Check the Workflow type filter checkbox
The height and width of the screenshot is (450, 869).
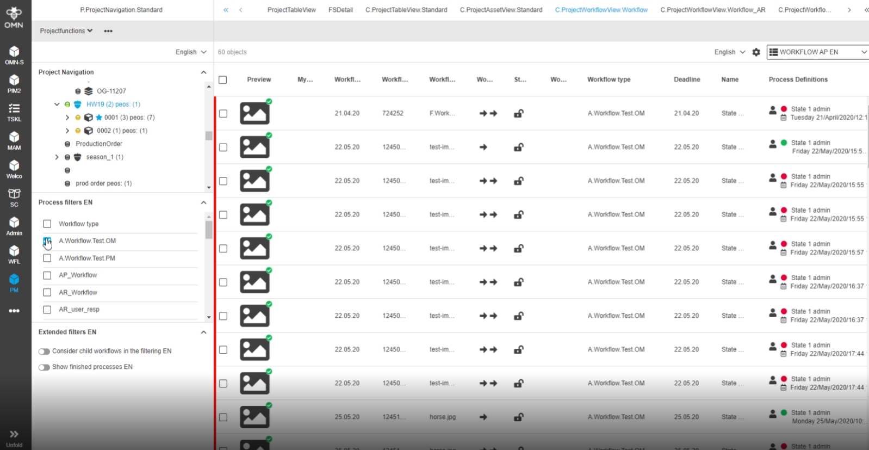point(47,224)
